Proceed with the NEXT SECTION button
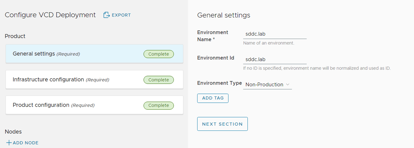 [x=222, y=124]
